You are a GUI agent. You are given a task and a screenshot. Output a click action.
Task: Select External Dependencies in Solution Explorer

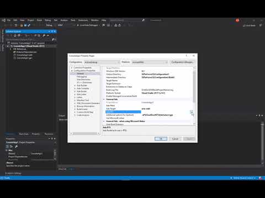coord(26,52)
